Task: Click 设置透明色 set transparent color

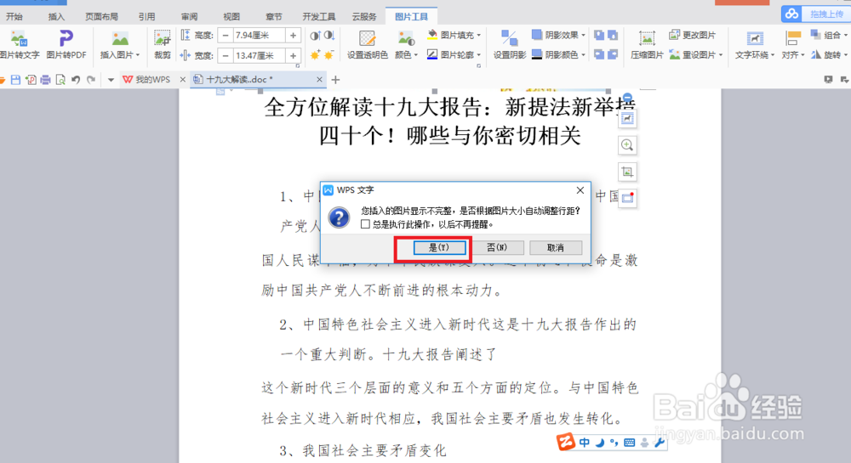Action: click(x=368, y=44)
